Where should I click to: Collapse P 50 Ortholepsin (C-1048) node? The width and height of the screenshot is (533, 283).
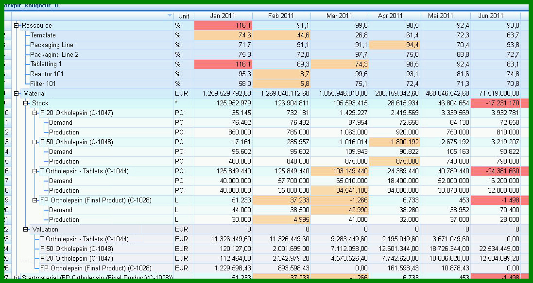click(34, 142)
